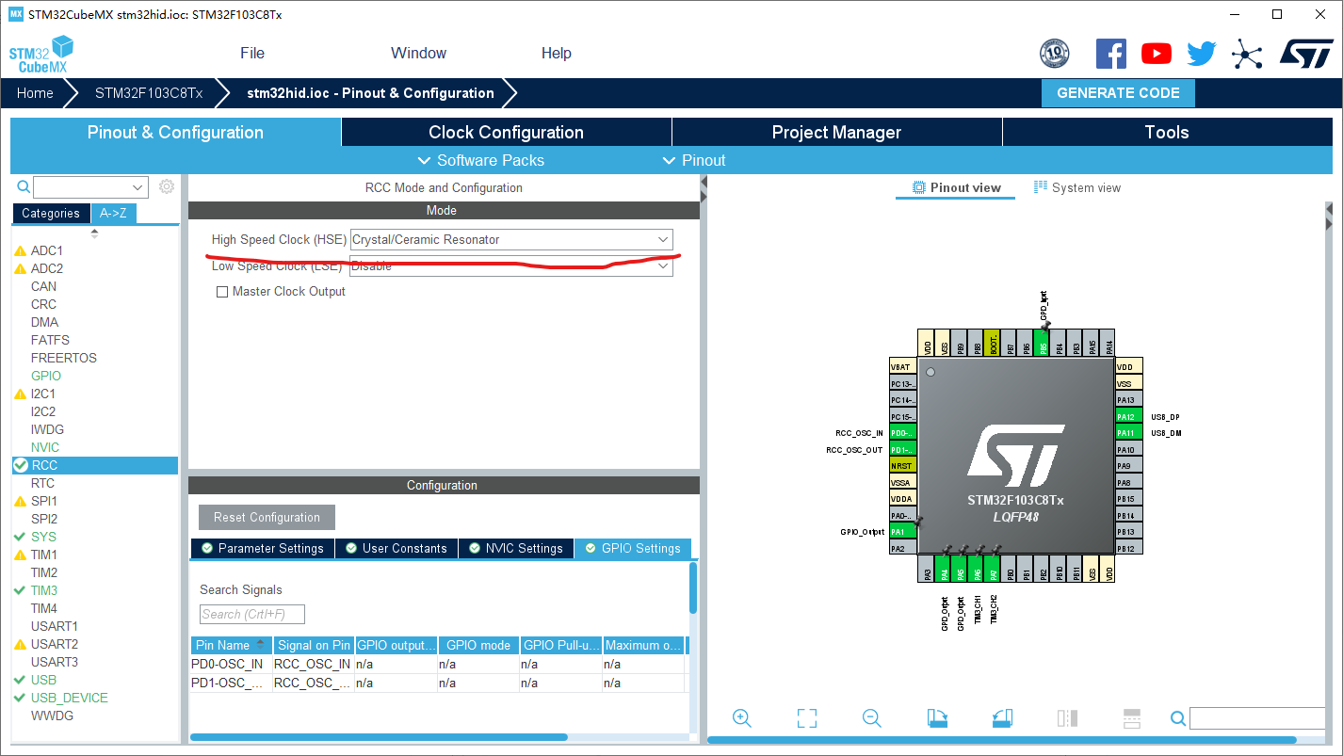Open the peripheral search combo box
Screen dimensions: 1343x756
click(91, 187)
